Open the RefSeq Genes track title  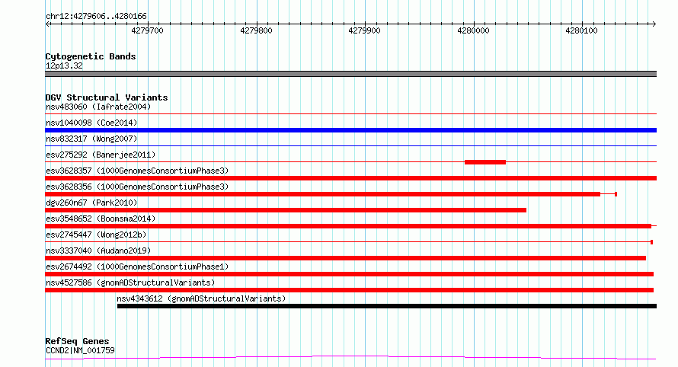pyautogui.click(x=77, y=342)
